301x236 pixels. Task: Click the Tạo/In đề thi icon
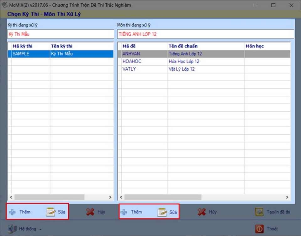(259, 212)
